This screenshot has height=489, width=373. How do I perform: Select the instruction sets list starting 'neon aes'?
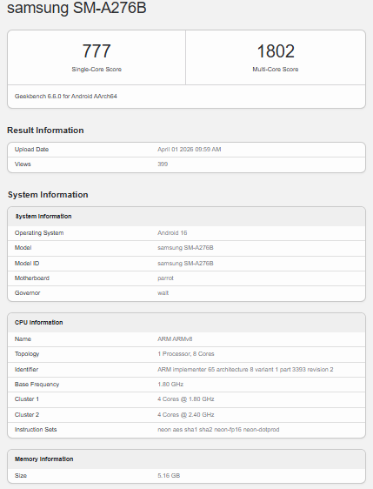[218, 430]
